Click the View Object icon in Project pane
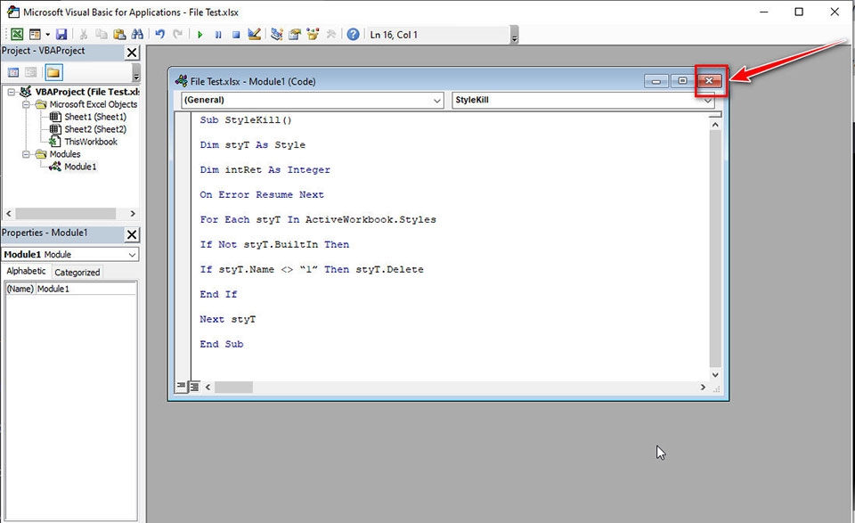The image size is (855, 523). tap(31, 72)
